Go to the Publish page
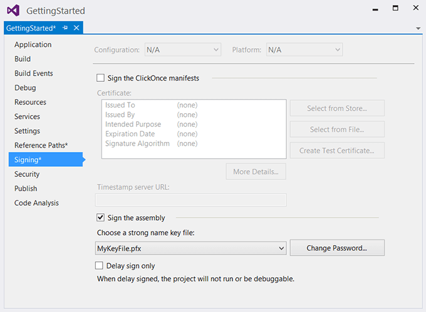 pos(26,188)
